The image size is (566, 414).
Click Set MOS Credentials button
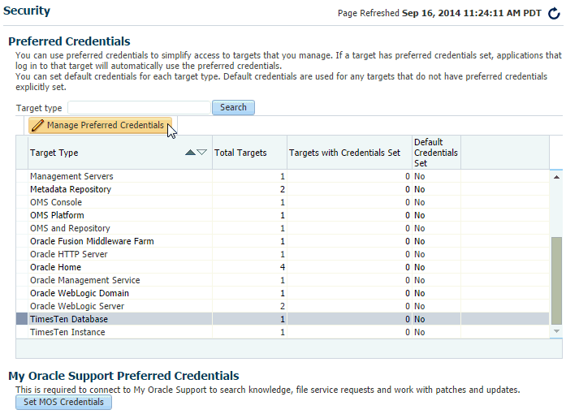[63, 402]
